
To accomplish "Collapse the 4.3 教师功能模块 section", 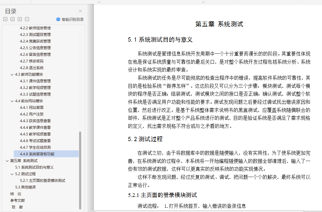I will click(x=12, y=74).
